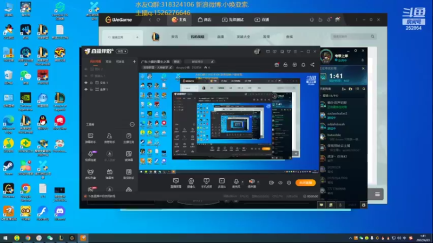Open the 虚拟形象 virtual avatar tool
The height and width of the screenshot is (243, 433).
click(x=90, y=174)
